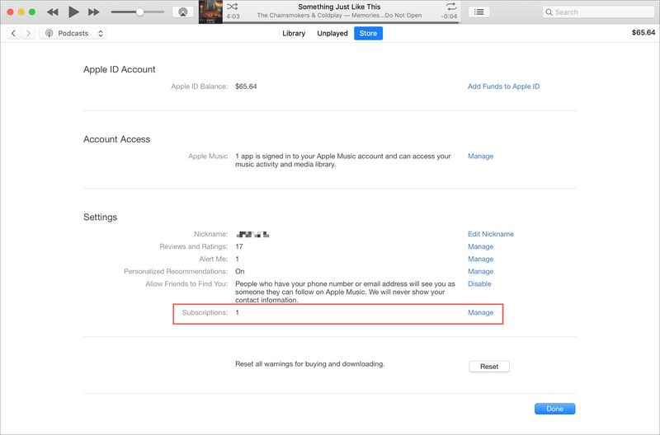
Task: Click Manage for Subscriptions
Action: tap(480, 312)
